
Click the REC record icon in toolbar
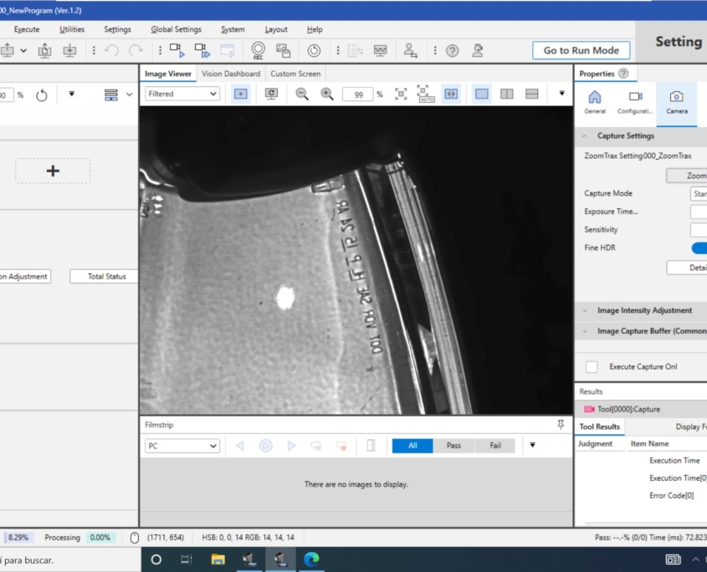click(259, 50)
